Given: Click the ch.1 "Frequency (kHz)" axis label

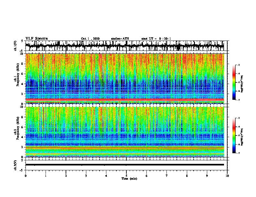Looking at the screenshot, I should tap(18, 75).
